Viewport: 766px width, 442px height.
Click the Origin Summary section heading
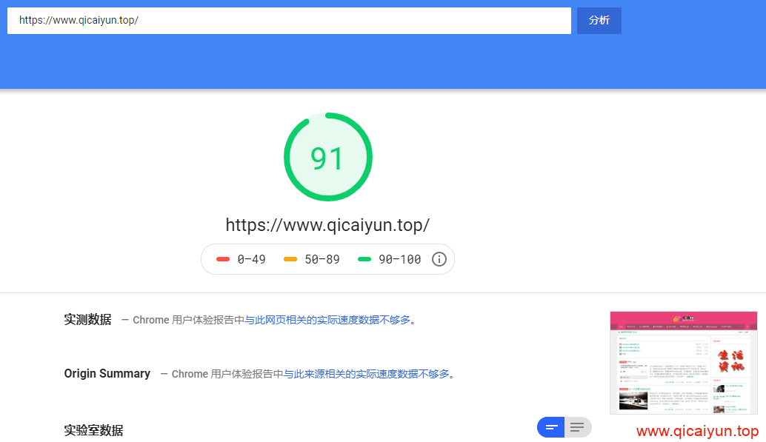pos(107,374)
